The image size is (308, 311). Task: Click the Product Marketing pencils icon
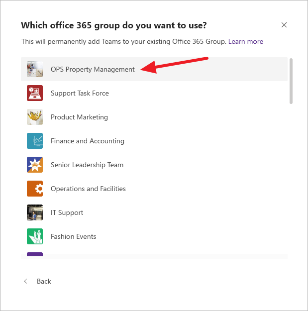click(x=35, y=117)
